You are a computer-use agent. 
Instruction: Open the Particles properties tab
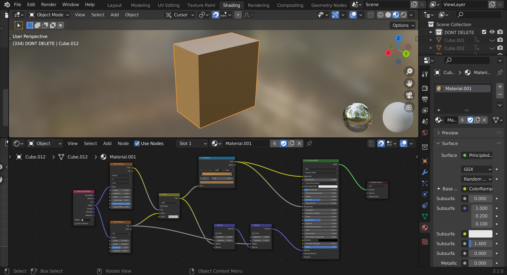(x=425, y=183)
